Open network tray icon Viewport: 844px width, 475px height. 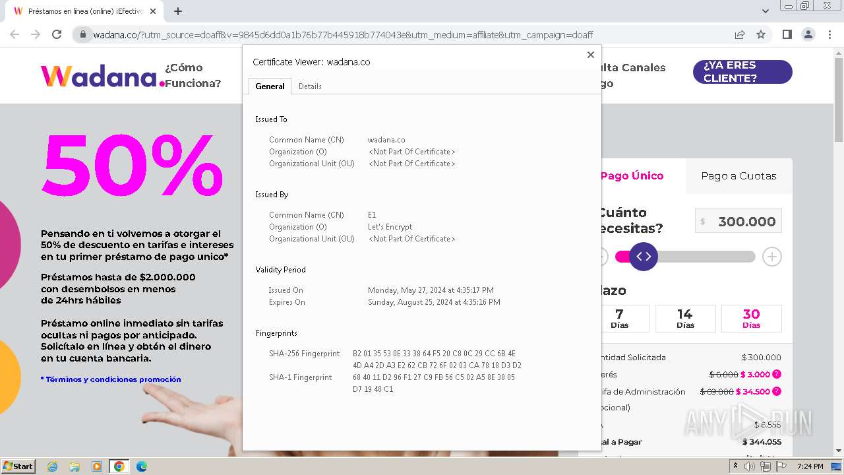coord(765,466)
